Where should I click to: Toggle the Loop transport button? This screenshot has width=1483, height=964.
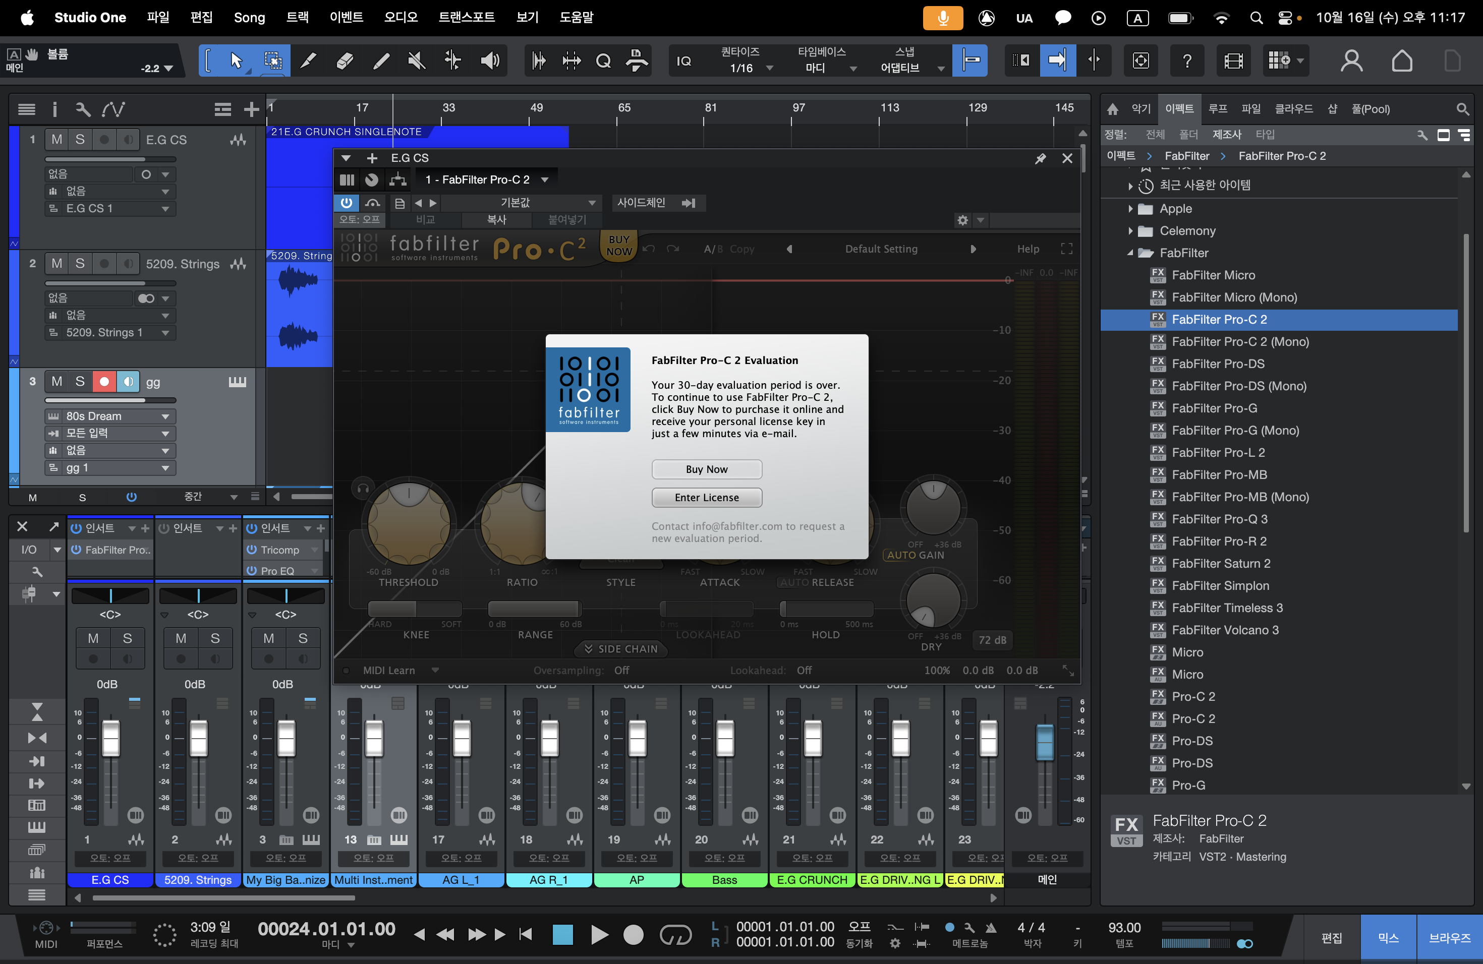(675, 934)
